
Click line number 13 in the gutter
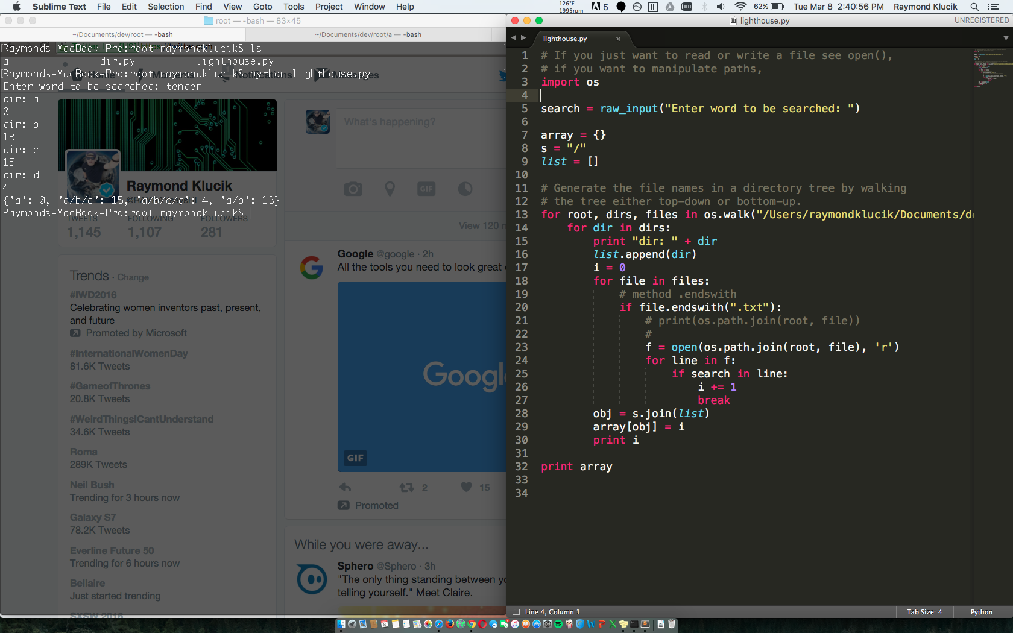pyautogui.click(x=521, y=215)
